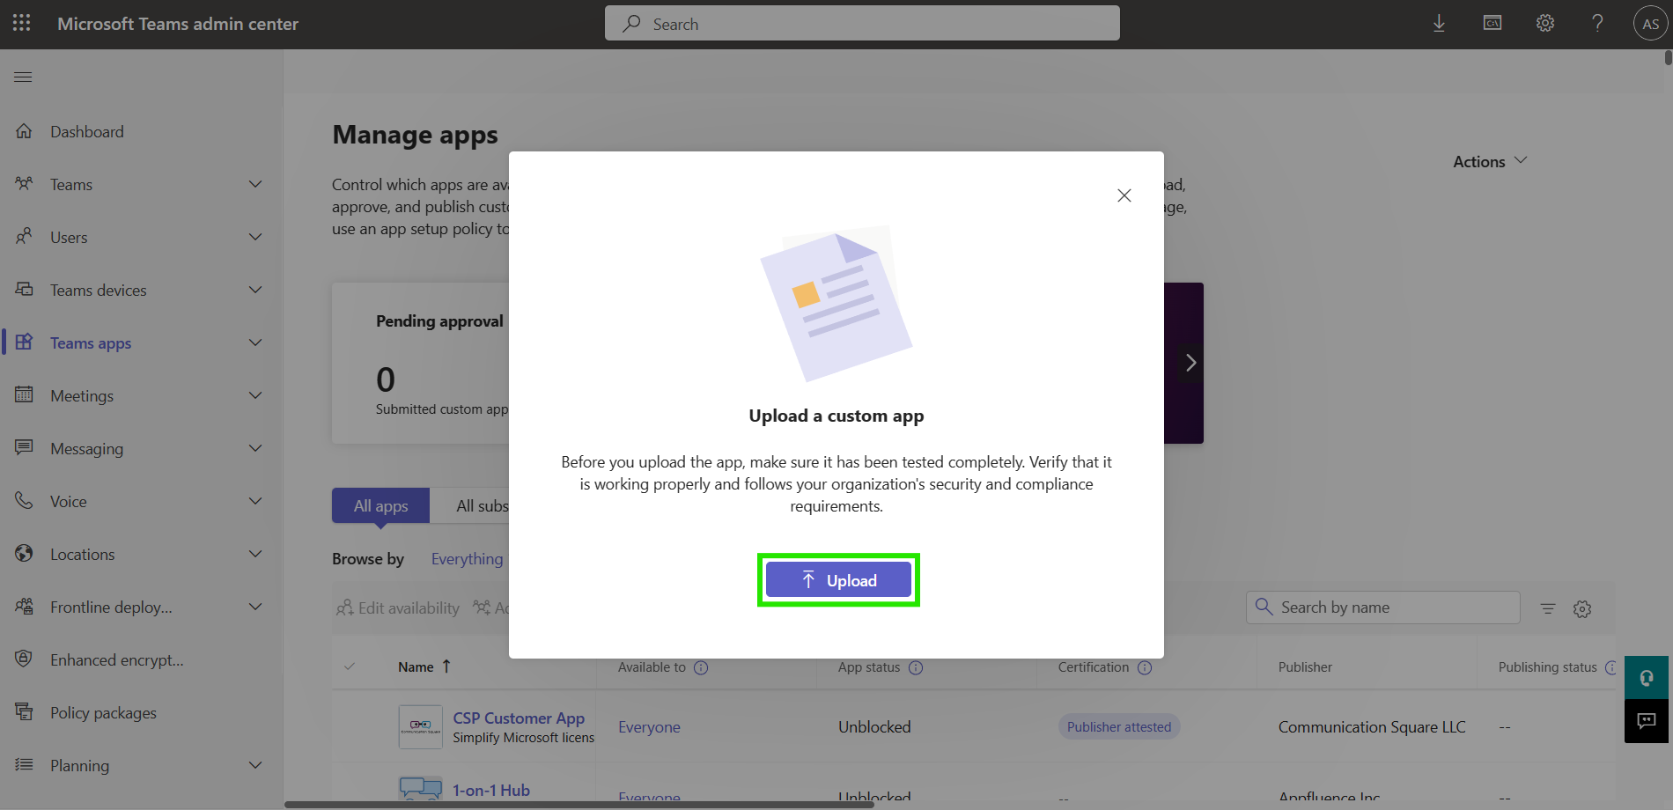Screen dimensions: 1673x810
Task: Expand the Teams section in the sidebar
Action: click(x=255, y=184)
